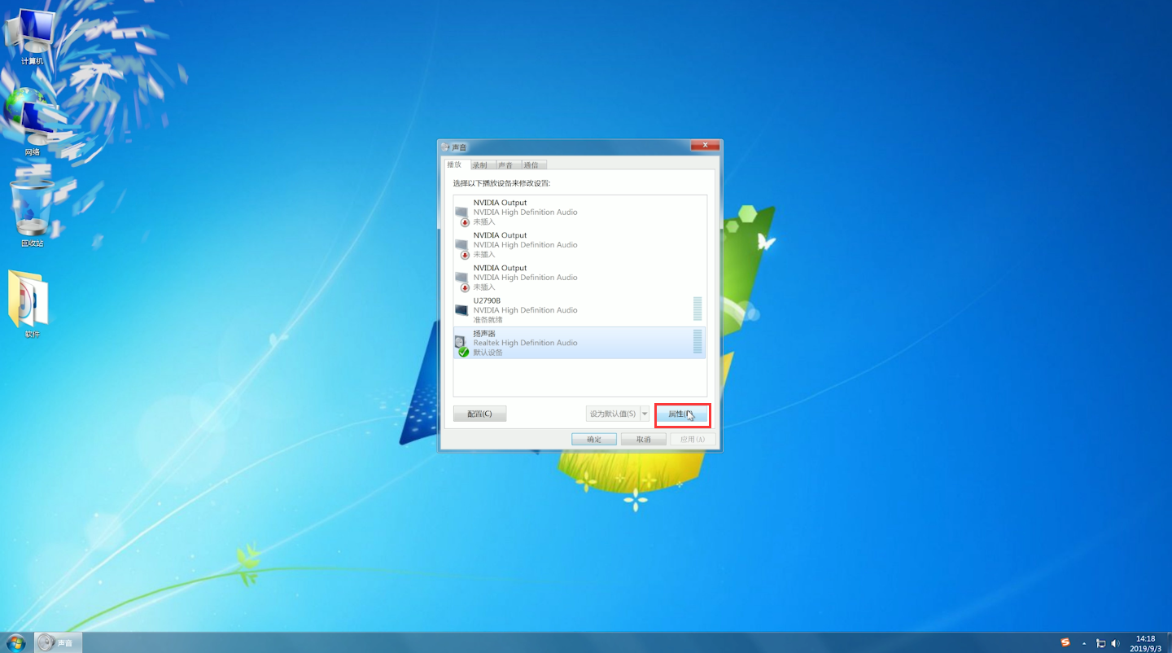Confirm with the 确定 button

[594, 439]
